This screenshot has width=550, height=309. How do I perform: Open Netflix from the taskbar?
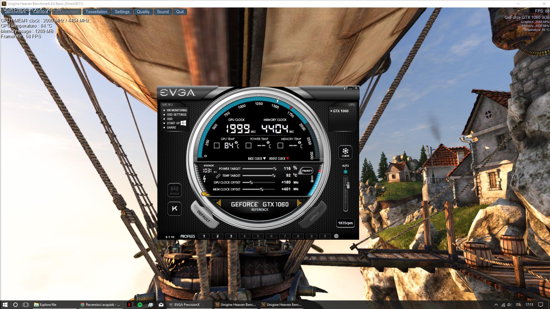tap(129, 305)
